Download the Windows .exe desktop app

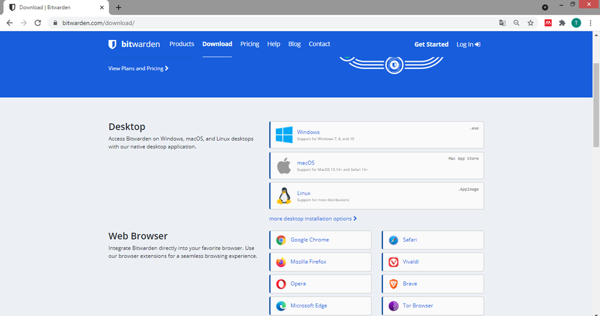pos(377,135)
